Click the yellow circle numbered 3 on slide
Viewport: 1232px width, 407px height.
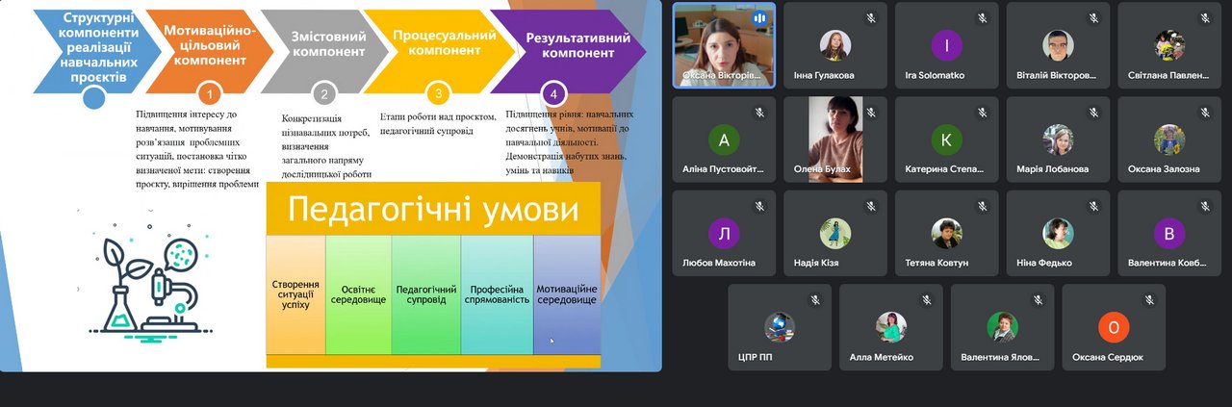pyautogui.click(x=439, y=93)
